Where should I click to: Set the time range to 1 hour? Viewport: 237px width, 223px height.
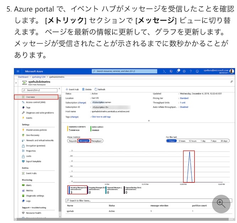point(172,141)
